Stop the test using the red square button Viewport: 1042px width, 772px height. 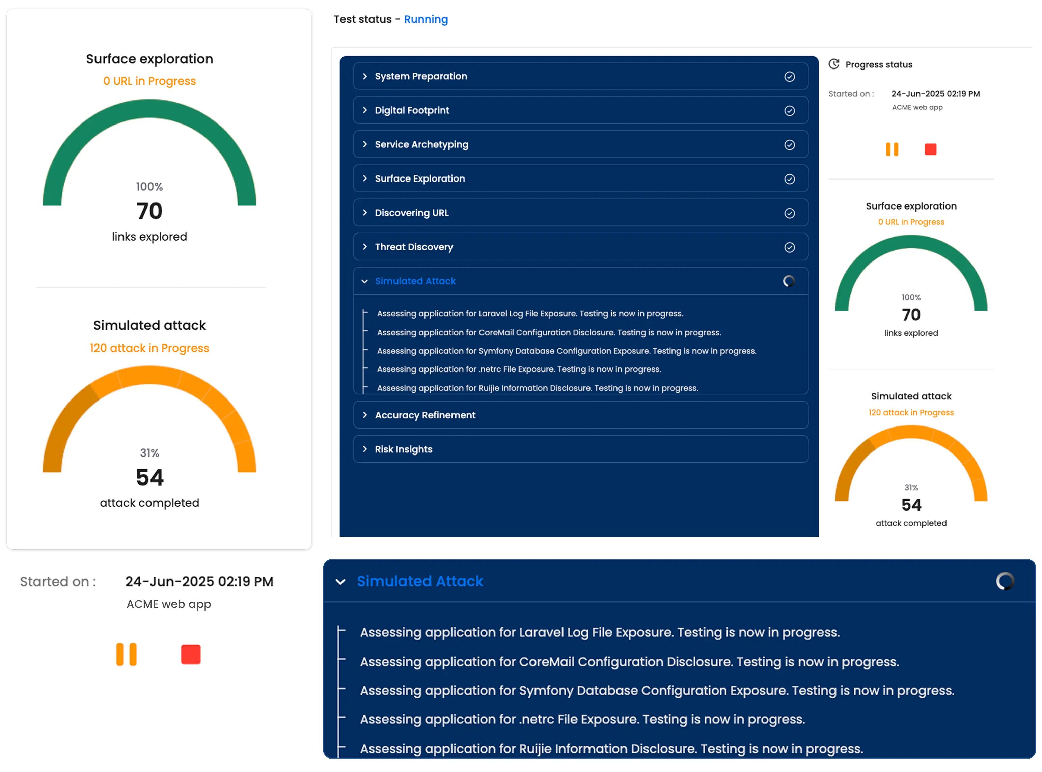(x=930, y=149)
